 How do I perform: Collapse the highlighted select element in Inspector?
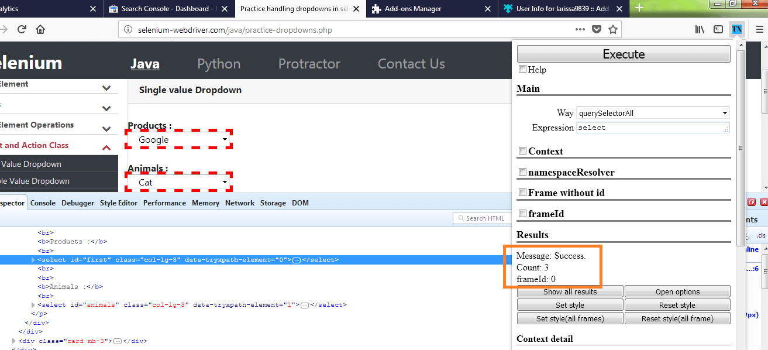pyautogui.click(x=33, y=259)
